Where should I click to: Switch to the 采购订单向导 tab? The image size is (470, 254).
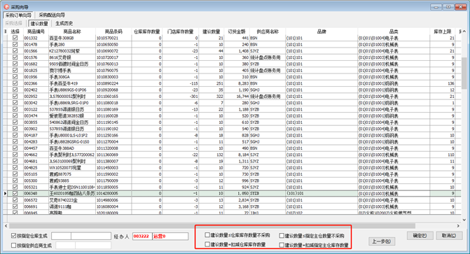click(18, 15)
